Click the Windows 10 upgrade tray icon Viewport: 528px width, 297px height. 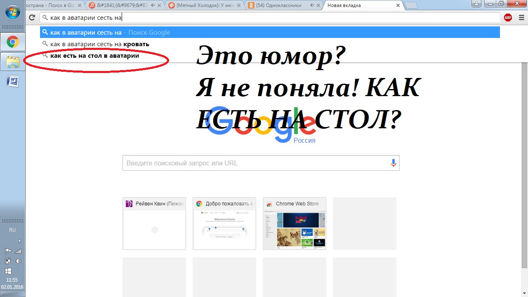click(x=7, y=271)
